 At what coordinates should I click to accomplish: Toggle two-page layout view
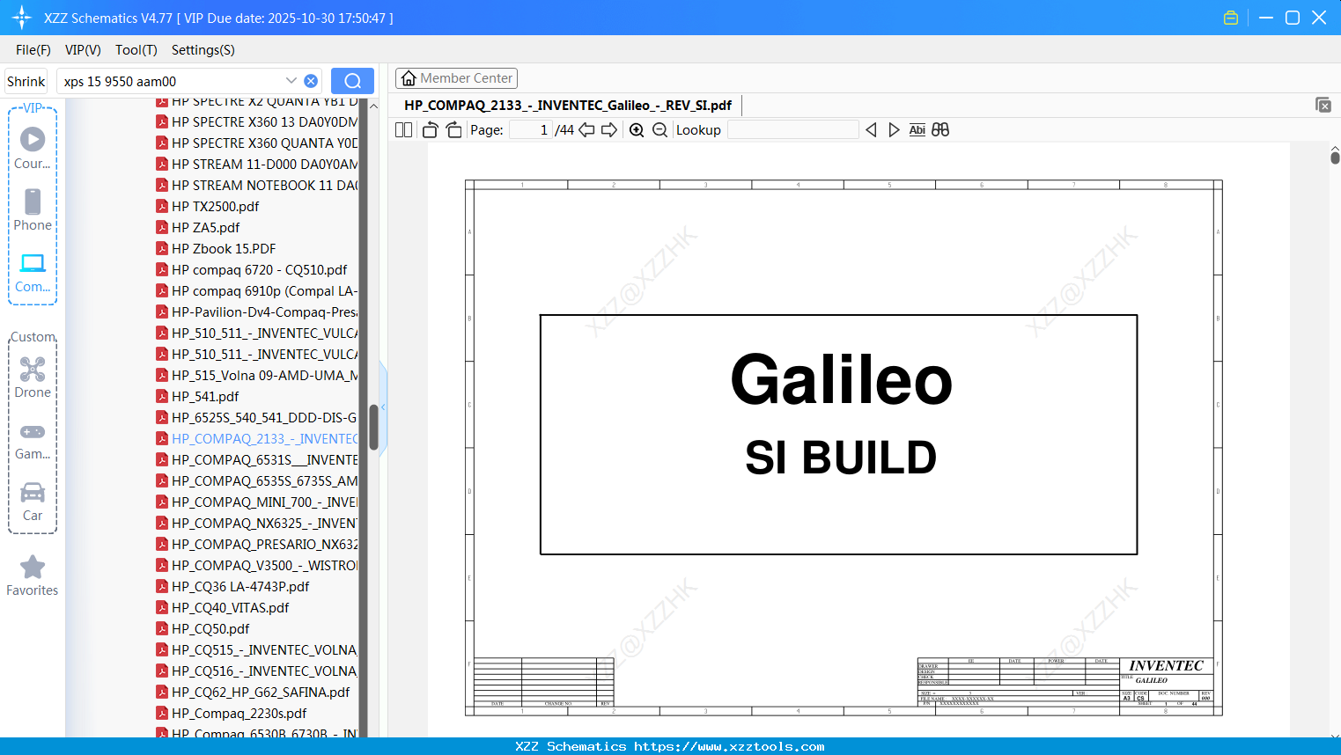[x=404, y=130]
